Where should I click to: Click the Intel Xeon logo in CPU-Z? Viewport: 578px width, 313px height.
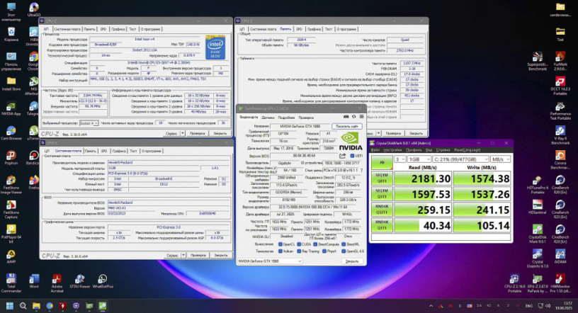pos(215,47)
